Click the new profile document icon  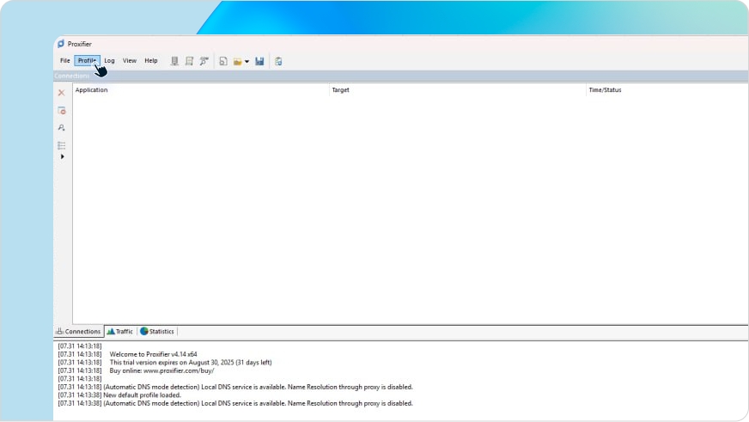pyautogui.click(x=223, y=61)
